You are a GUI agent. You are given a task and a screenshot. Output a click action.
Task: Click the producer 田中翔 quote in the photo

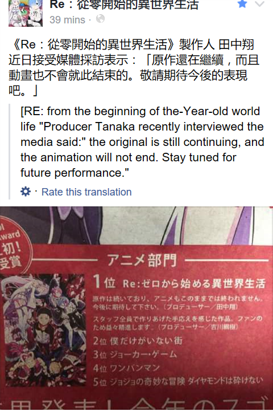178,302
